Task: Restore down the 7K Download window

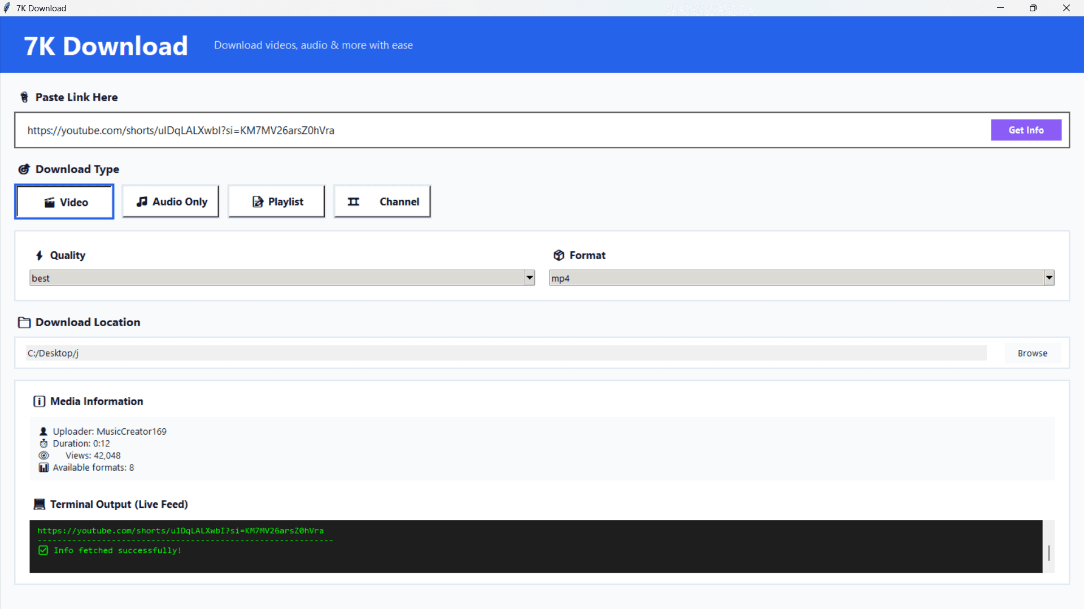Action: [1033, 8]
